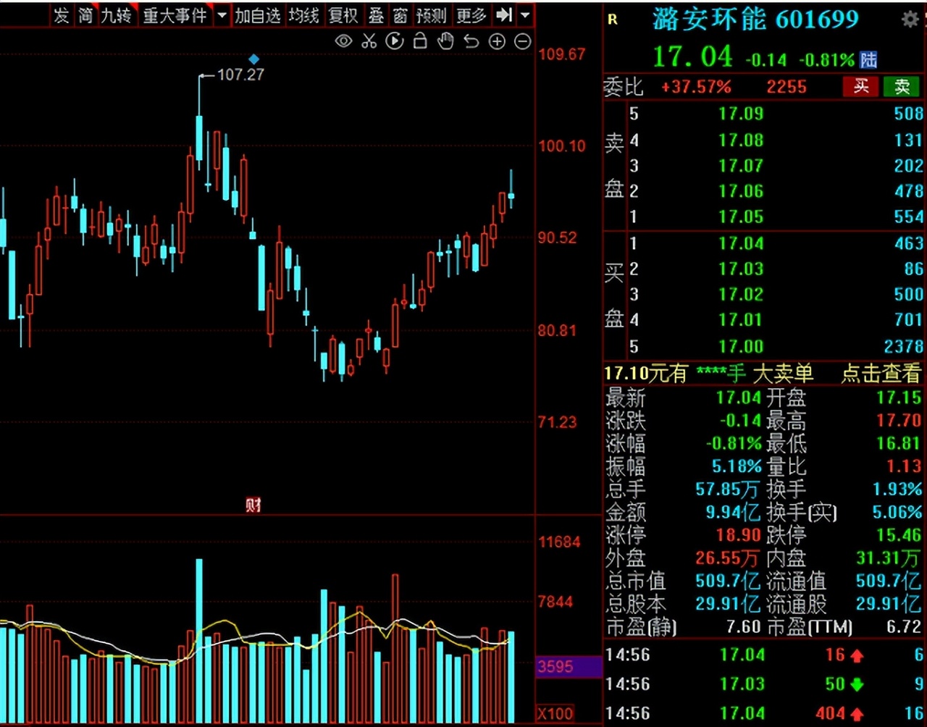Open the 复权 adjustment option
This screenshot has height=727, width=927.
tap(343, 14)
